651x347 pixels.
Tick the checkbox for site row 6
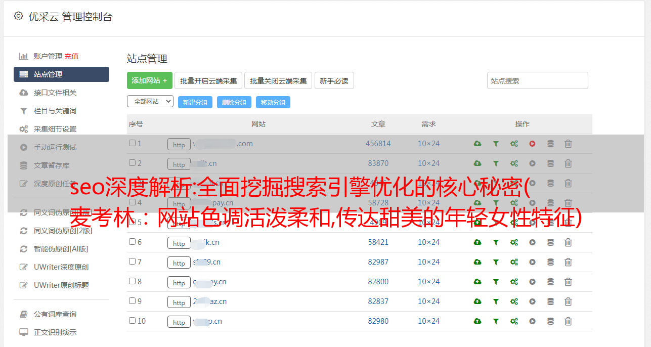[x=132, y=242]
